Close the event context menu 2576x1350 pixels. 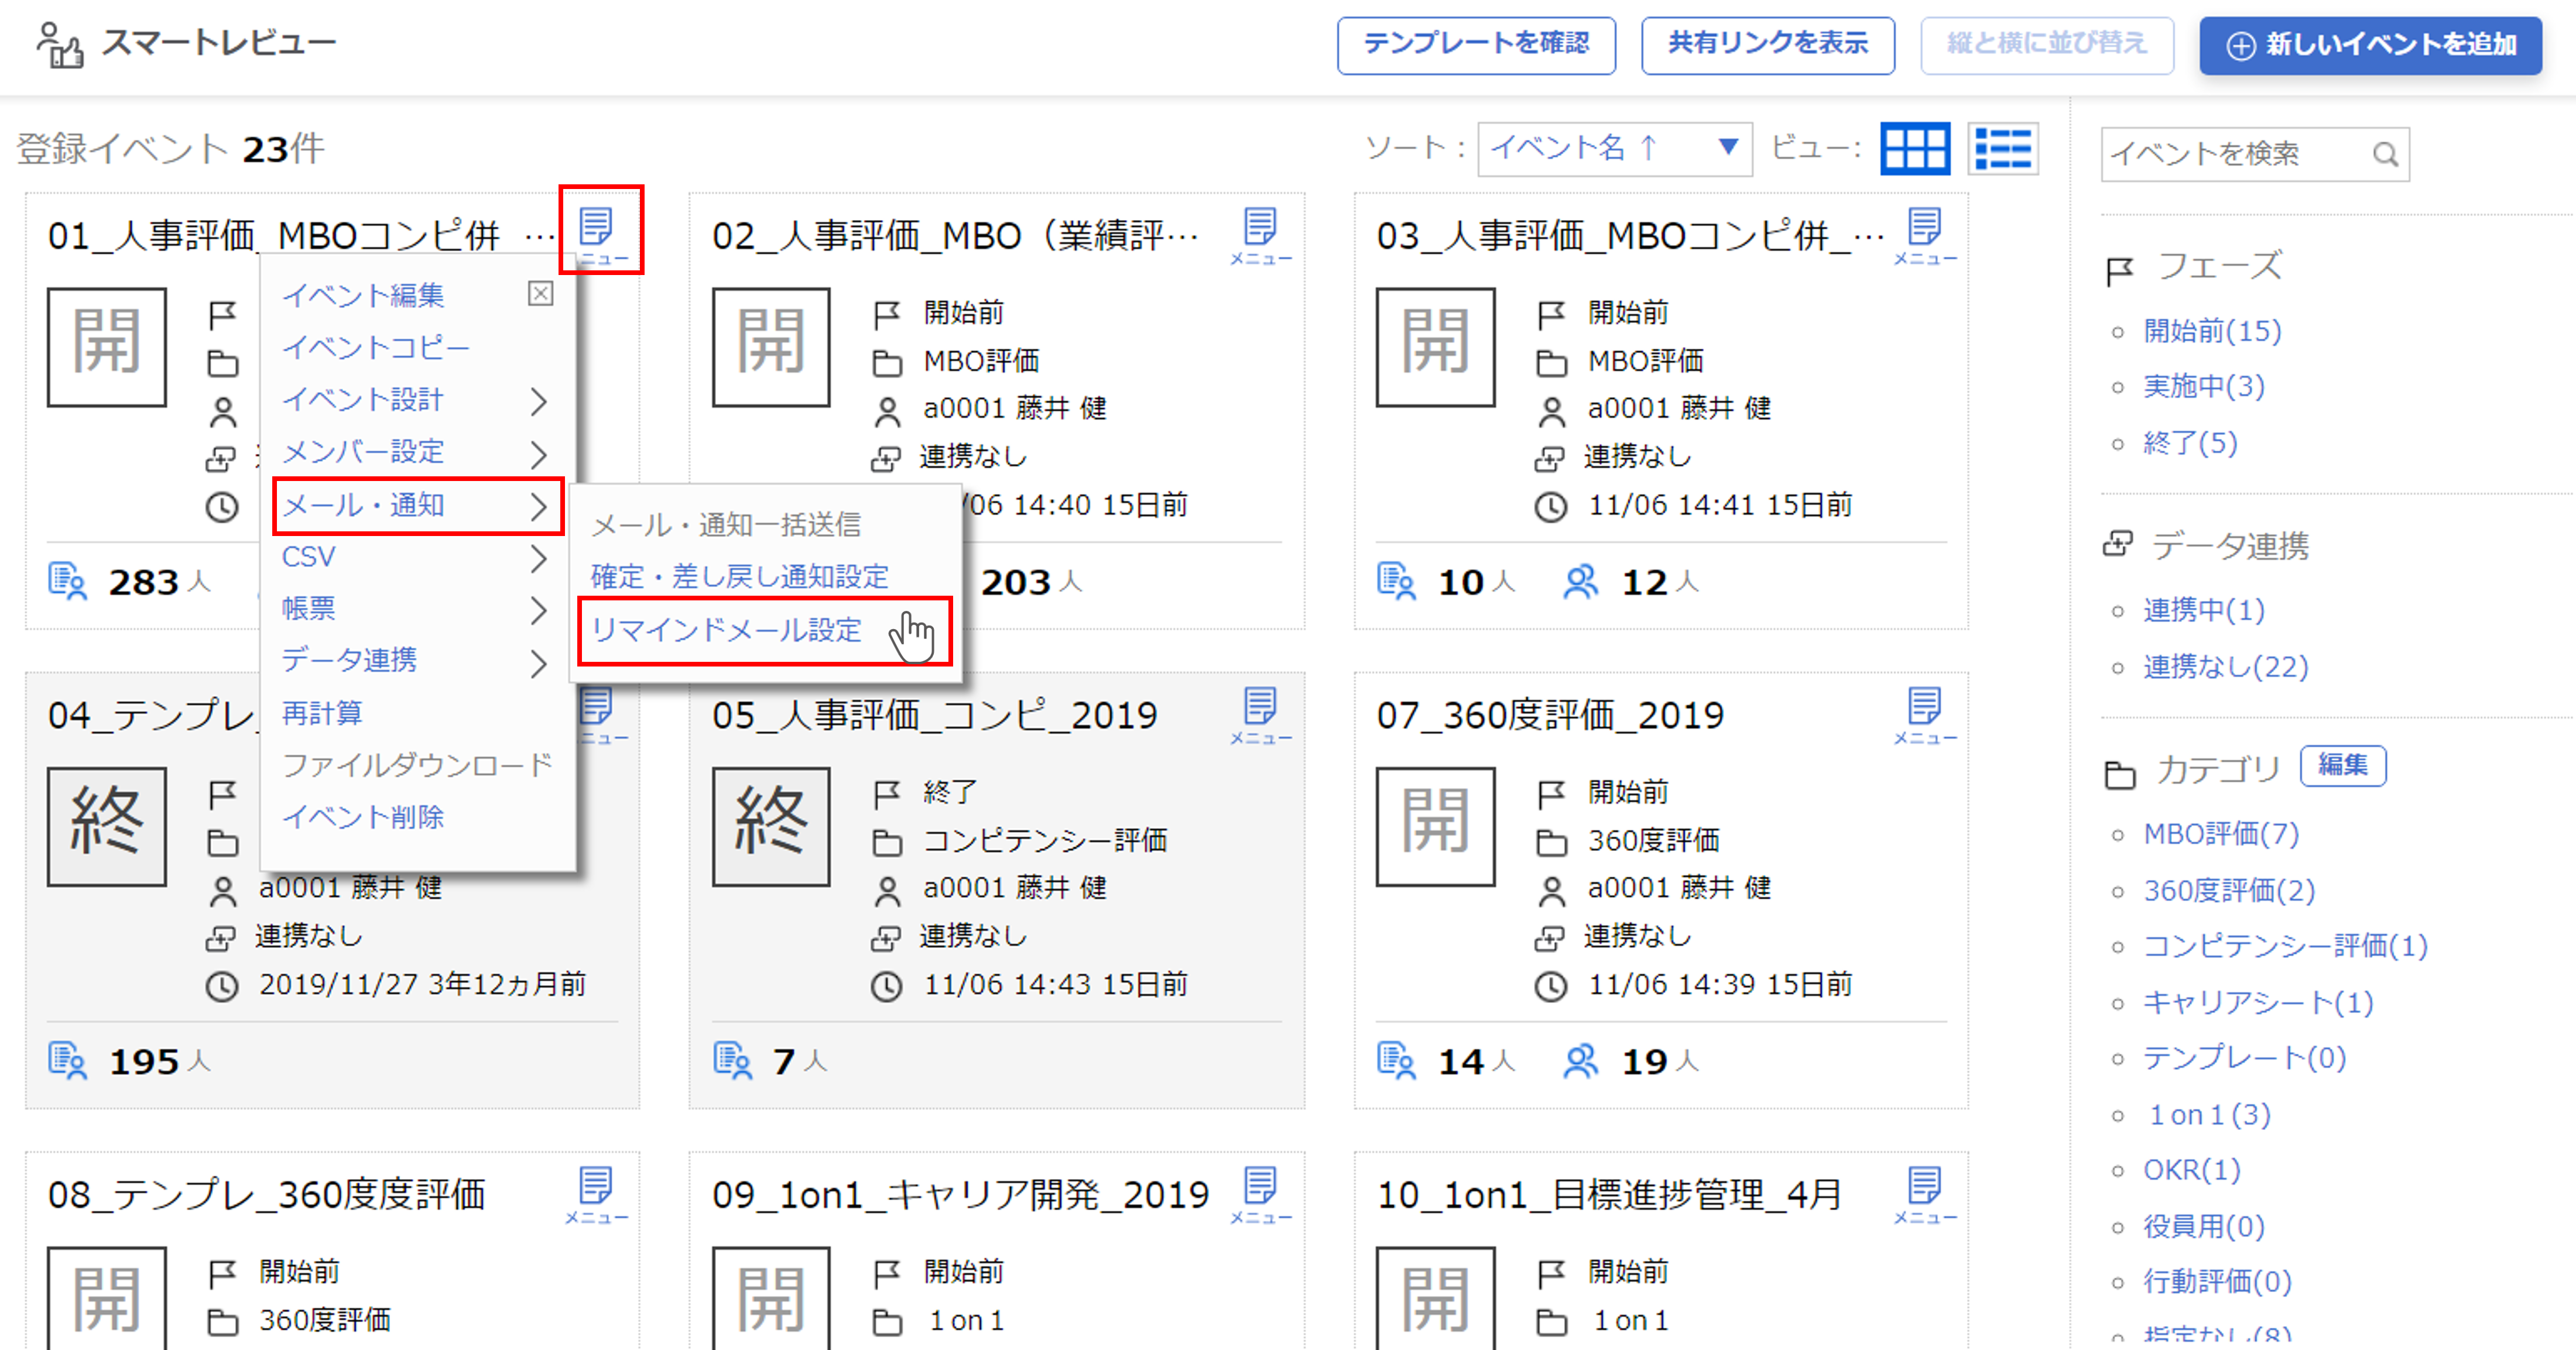(540, 293)
